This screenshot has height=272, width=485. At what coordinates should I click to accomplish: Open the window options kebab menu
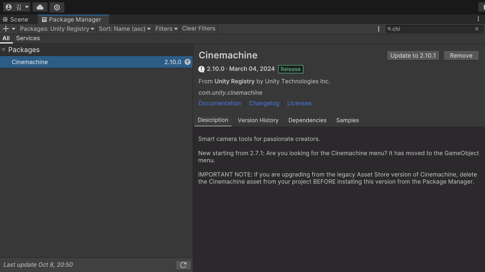pos(478,19)
